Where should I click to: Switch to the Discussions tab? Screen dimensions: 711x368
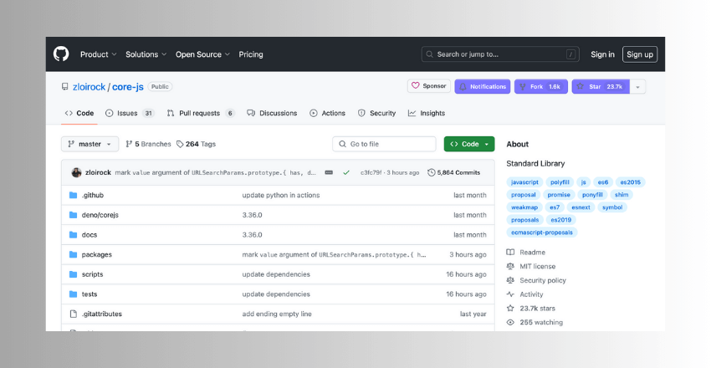pyautogui.click(x=272, y=113)
